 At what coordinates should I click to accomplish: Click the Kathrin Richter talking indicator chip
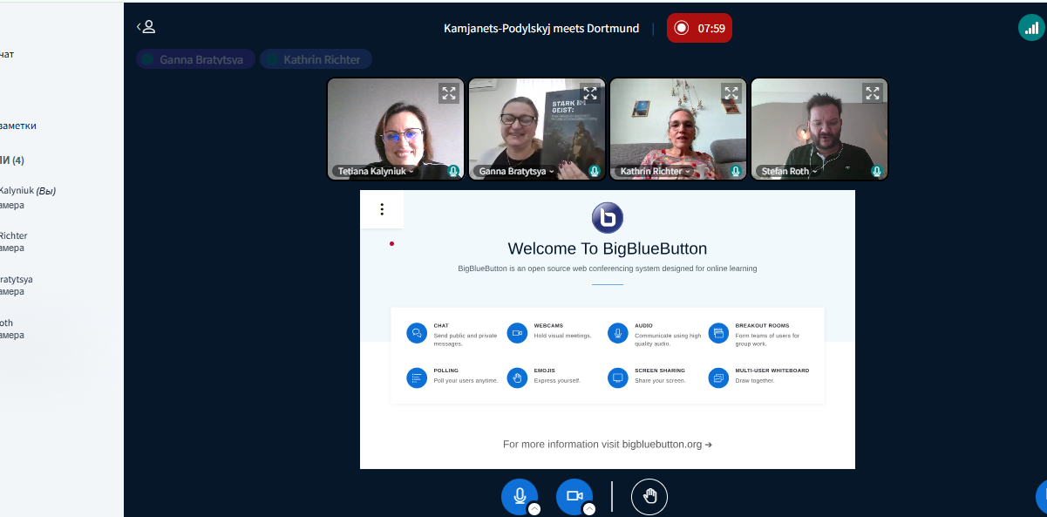[x=316, y=59]
